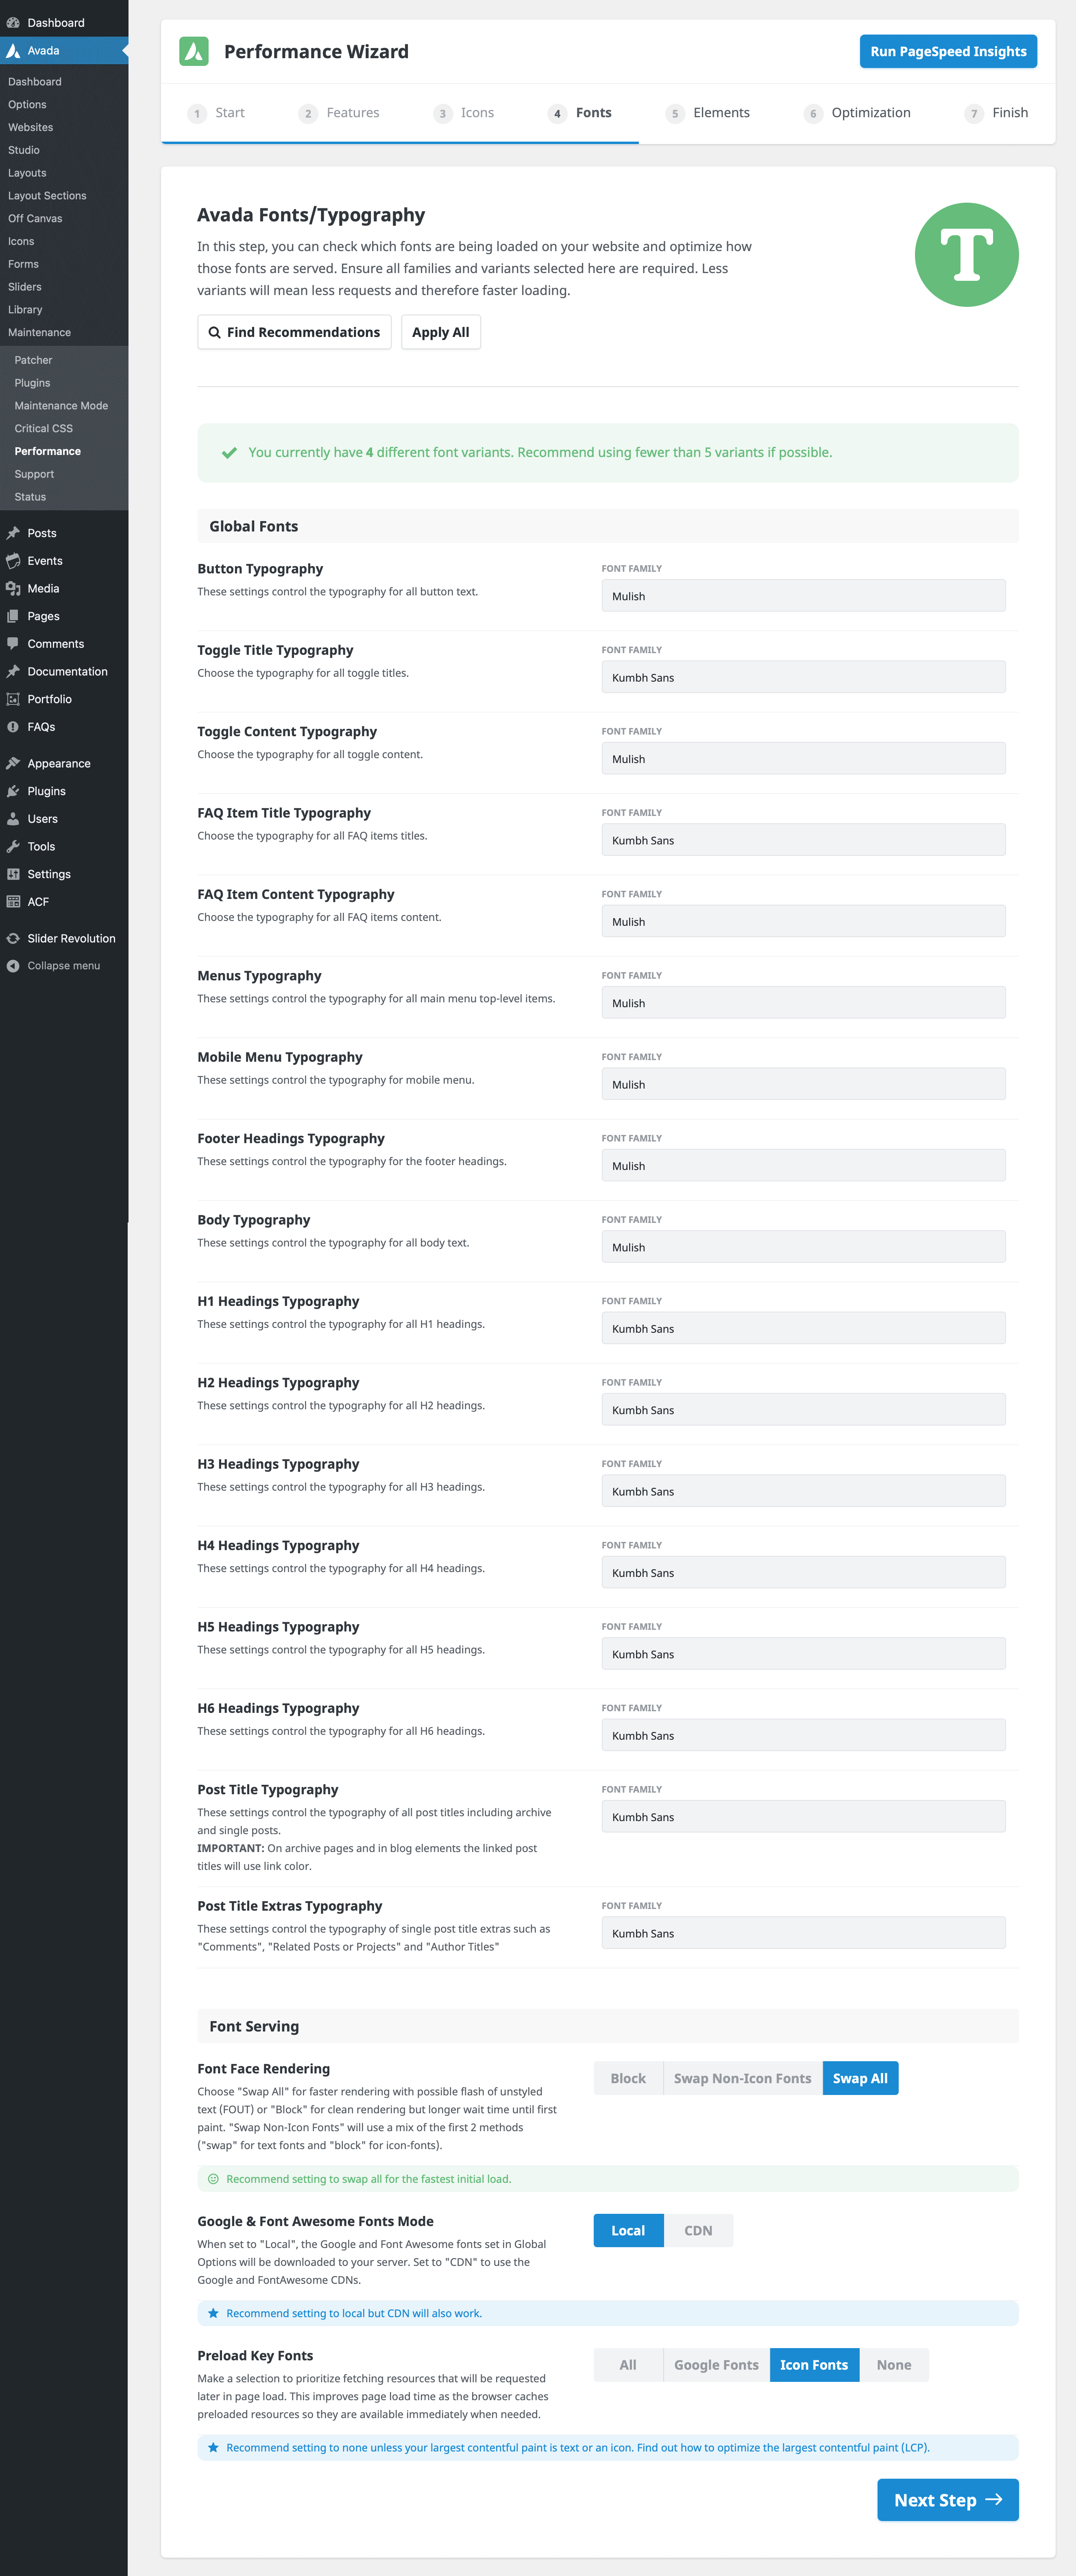Select Swap All font rendering
Screen dimensions: 1076x2576
coord(860,2078)
